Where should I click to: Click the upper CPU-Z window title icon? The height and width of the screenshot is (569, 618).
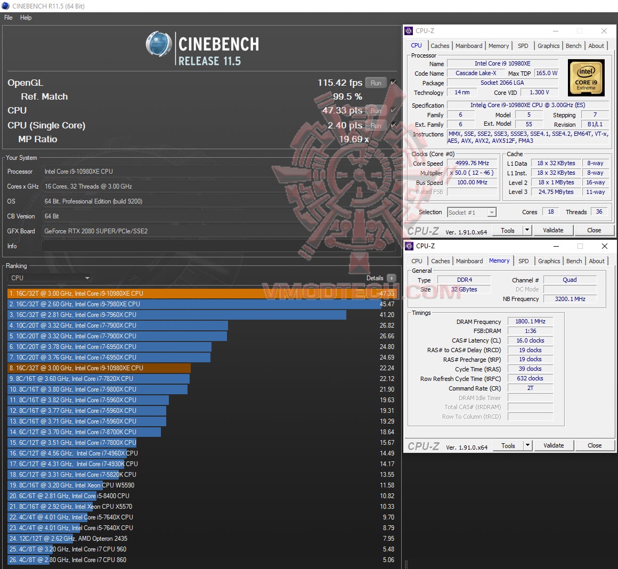[409, 31]
